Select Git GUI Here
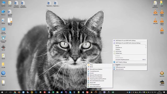This screenshot has height=94, width=167. [130, 51]
